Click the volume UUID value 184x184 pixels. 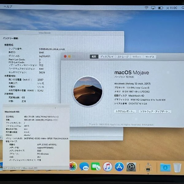click(x=46, y=139)
